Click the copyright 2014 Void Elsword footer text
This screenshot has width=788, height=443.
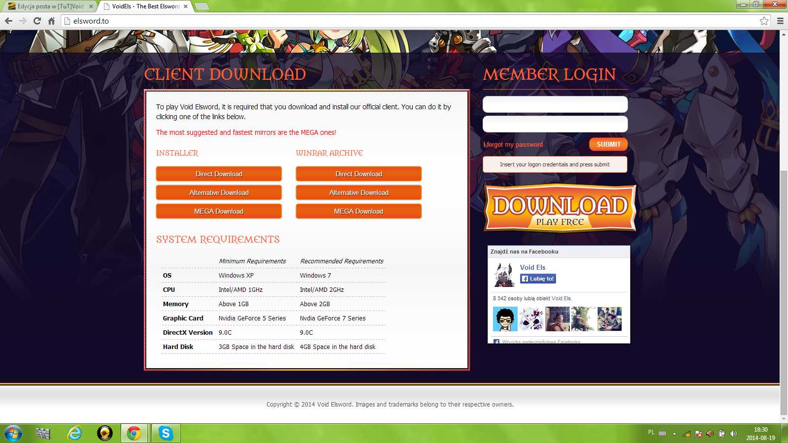[x=390, y=405]
